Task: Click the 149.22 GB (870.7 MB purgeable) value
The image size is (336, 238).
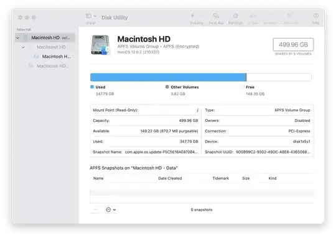Action: tap(169, 131)
